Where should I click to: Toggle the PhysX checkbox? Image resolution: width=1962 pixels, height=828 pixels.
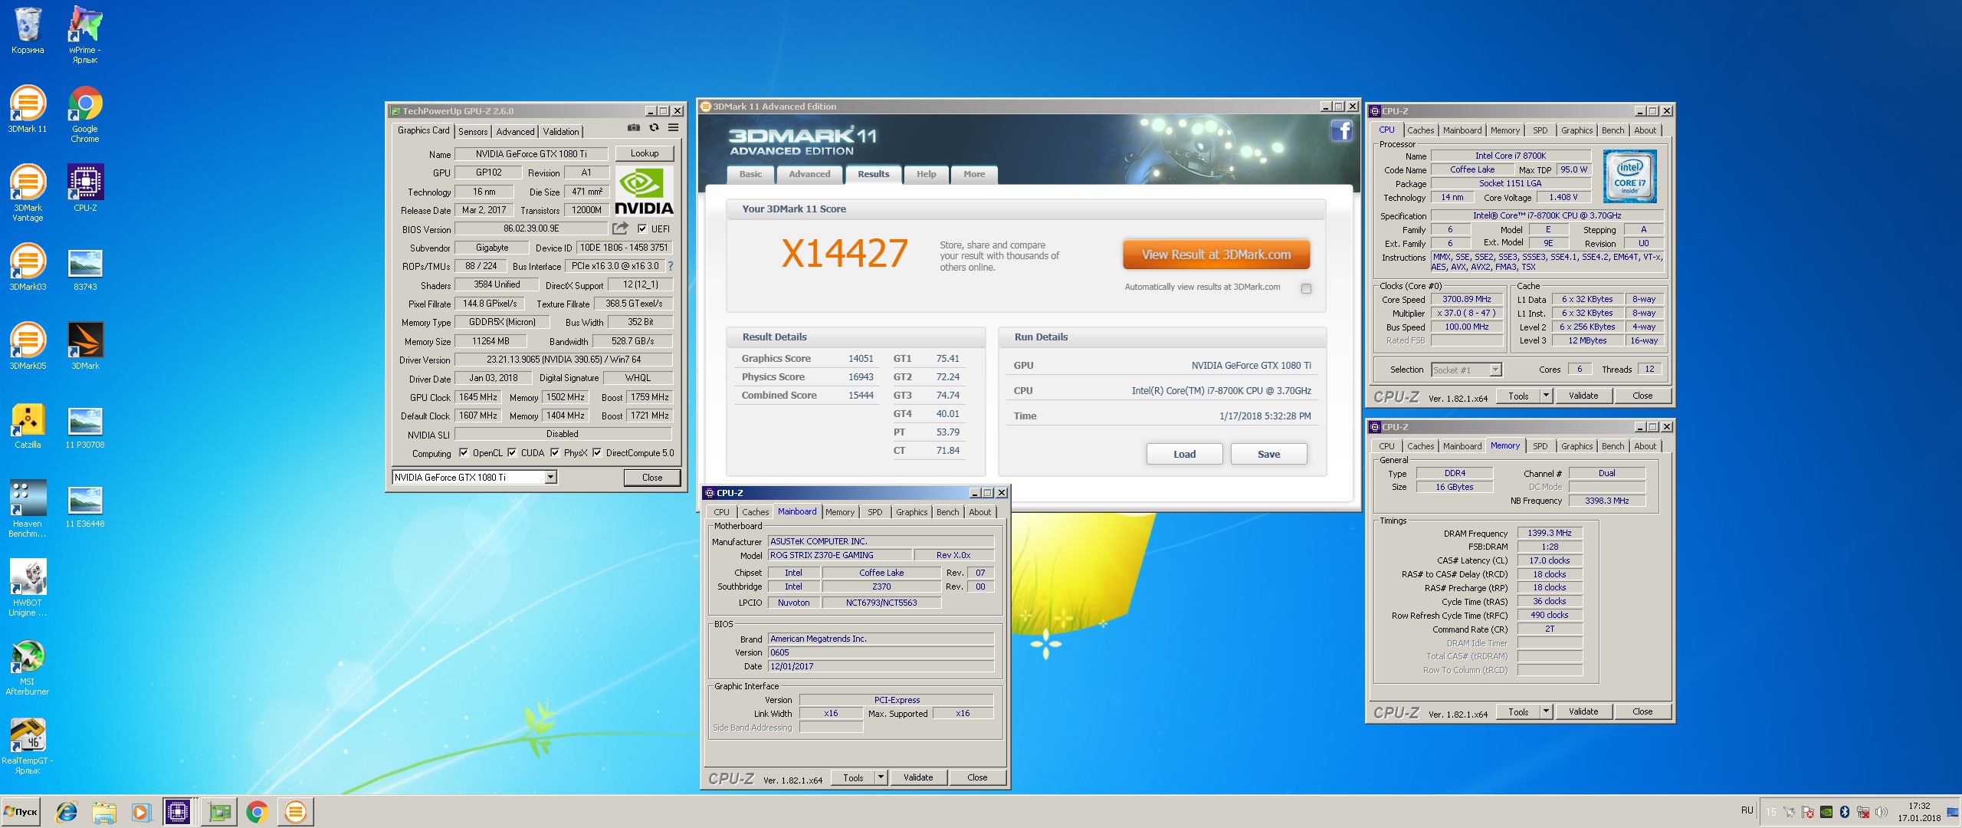tap(555, 453)
